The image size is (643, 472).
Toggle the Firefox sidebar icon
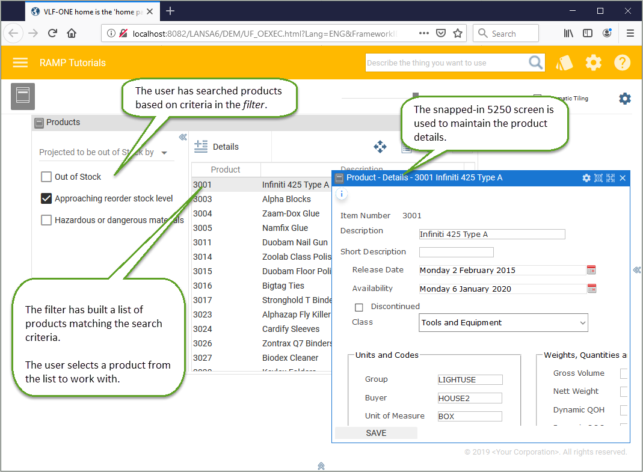588,33
